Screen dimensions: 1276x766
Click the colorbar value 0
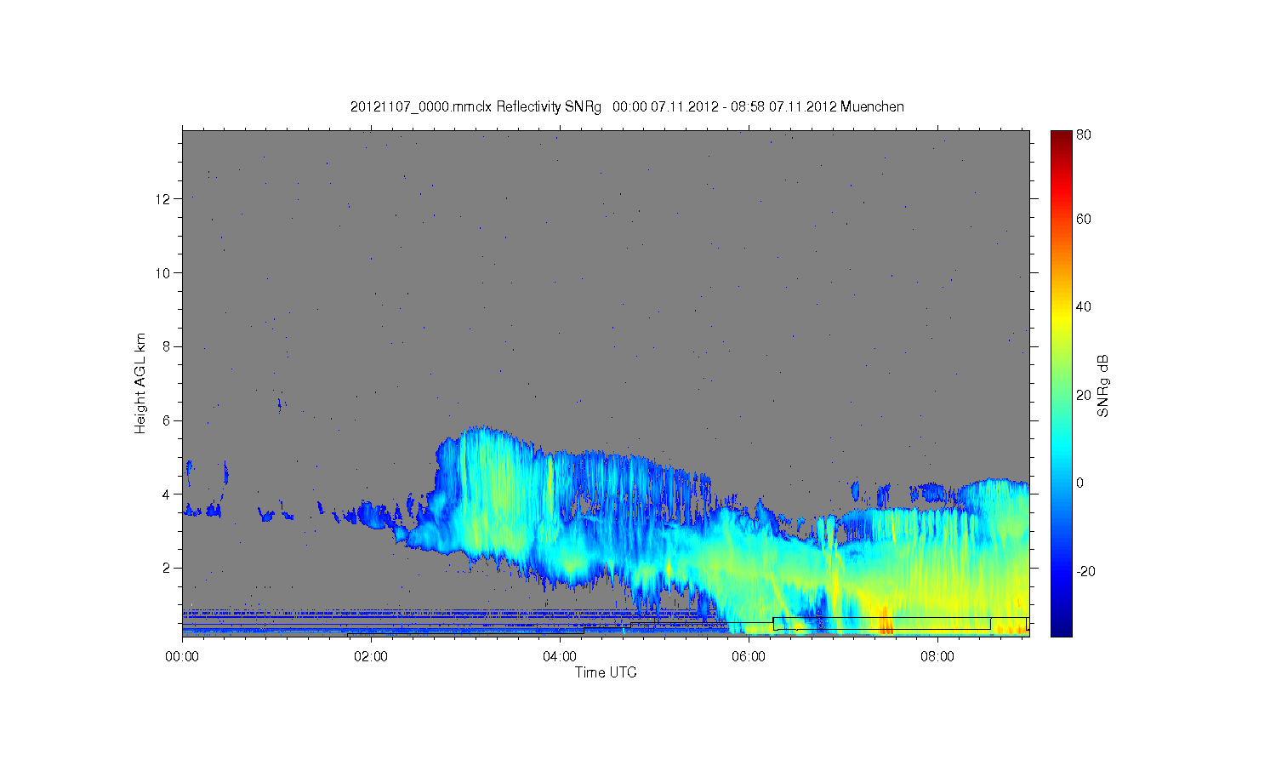click(1080, 483)
